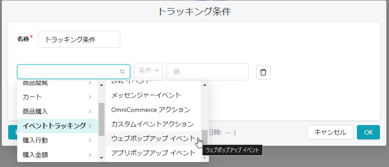Select アプリポップアップ イベント option
Image resolution: width=389 pixels, height=167 pixels.
point(154,153)
